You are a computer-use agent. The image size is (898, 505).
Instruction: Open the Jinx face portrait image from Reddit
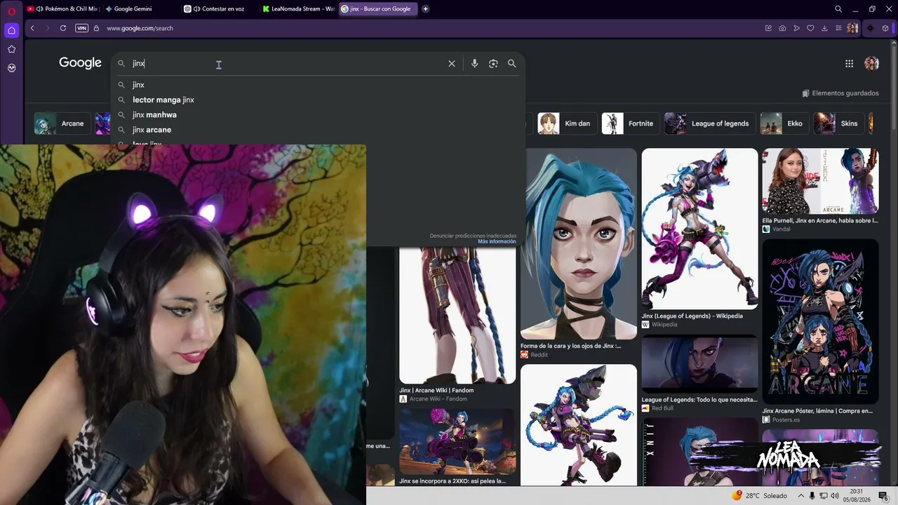point(579,244)
